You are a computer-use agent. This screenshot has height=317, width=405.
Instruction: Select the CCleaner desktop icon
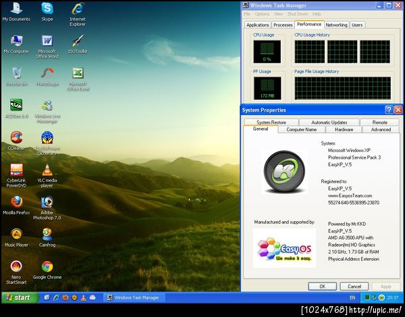(16, 141)
